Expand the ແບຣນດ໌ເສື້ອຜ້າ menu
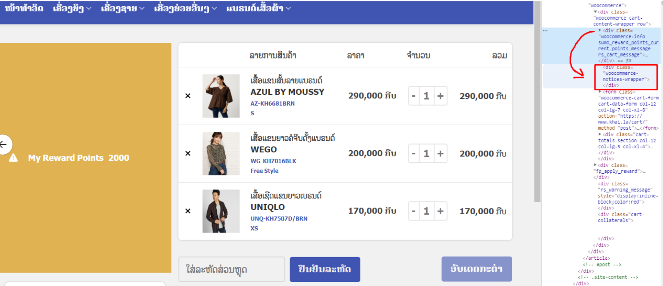Image resolution: width=663 pixels, height=286 pixels. click(259, 8)
